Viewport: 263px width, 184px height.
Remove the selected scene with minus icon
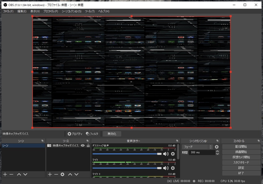click(x=11, y=175)
